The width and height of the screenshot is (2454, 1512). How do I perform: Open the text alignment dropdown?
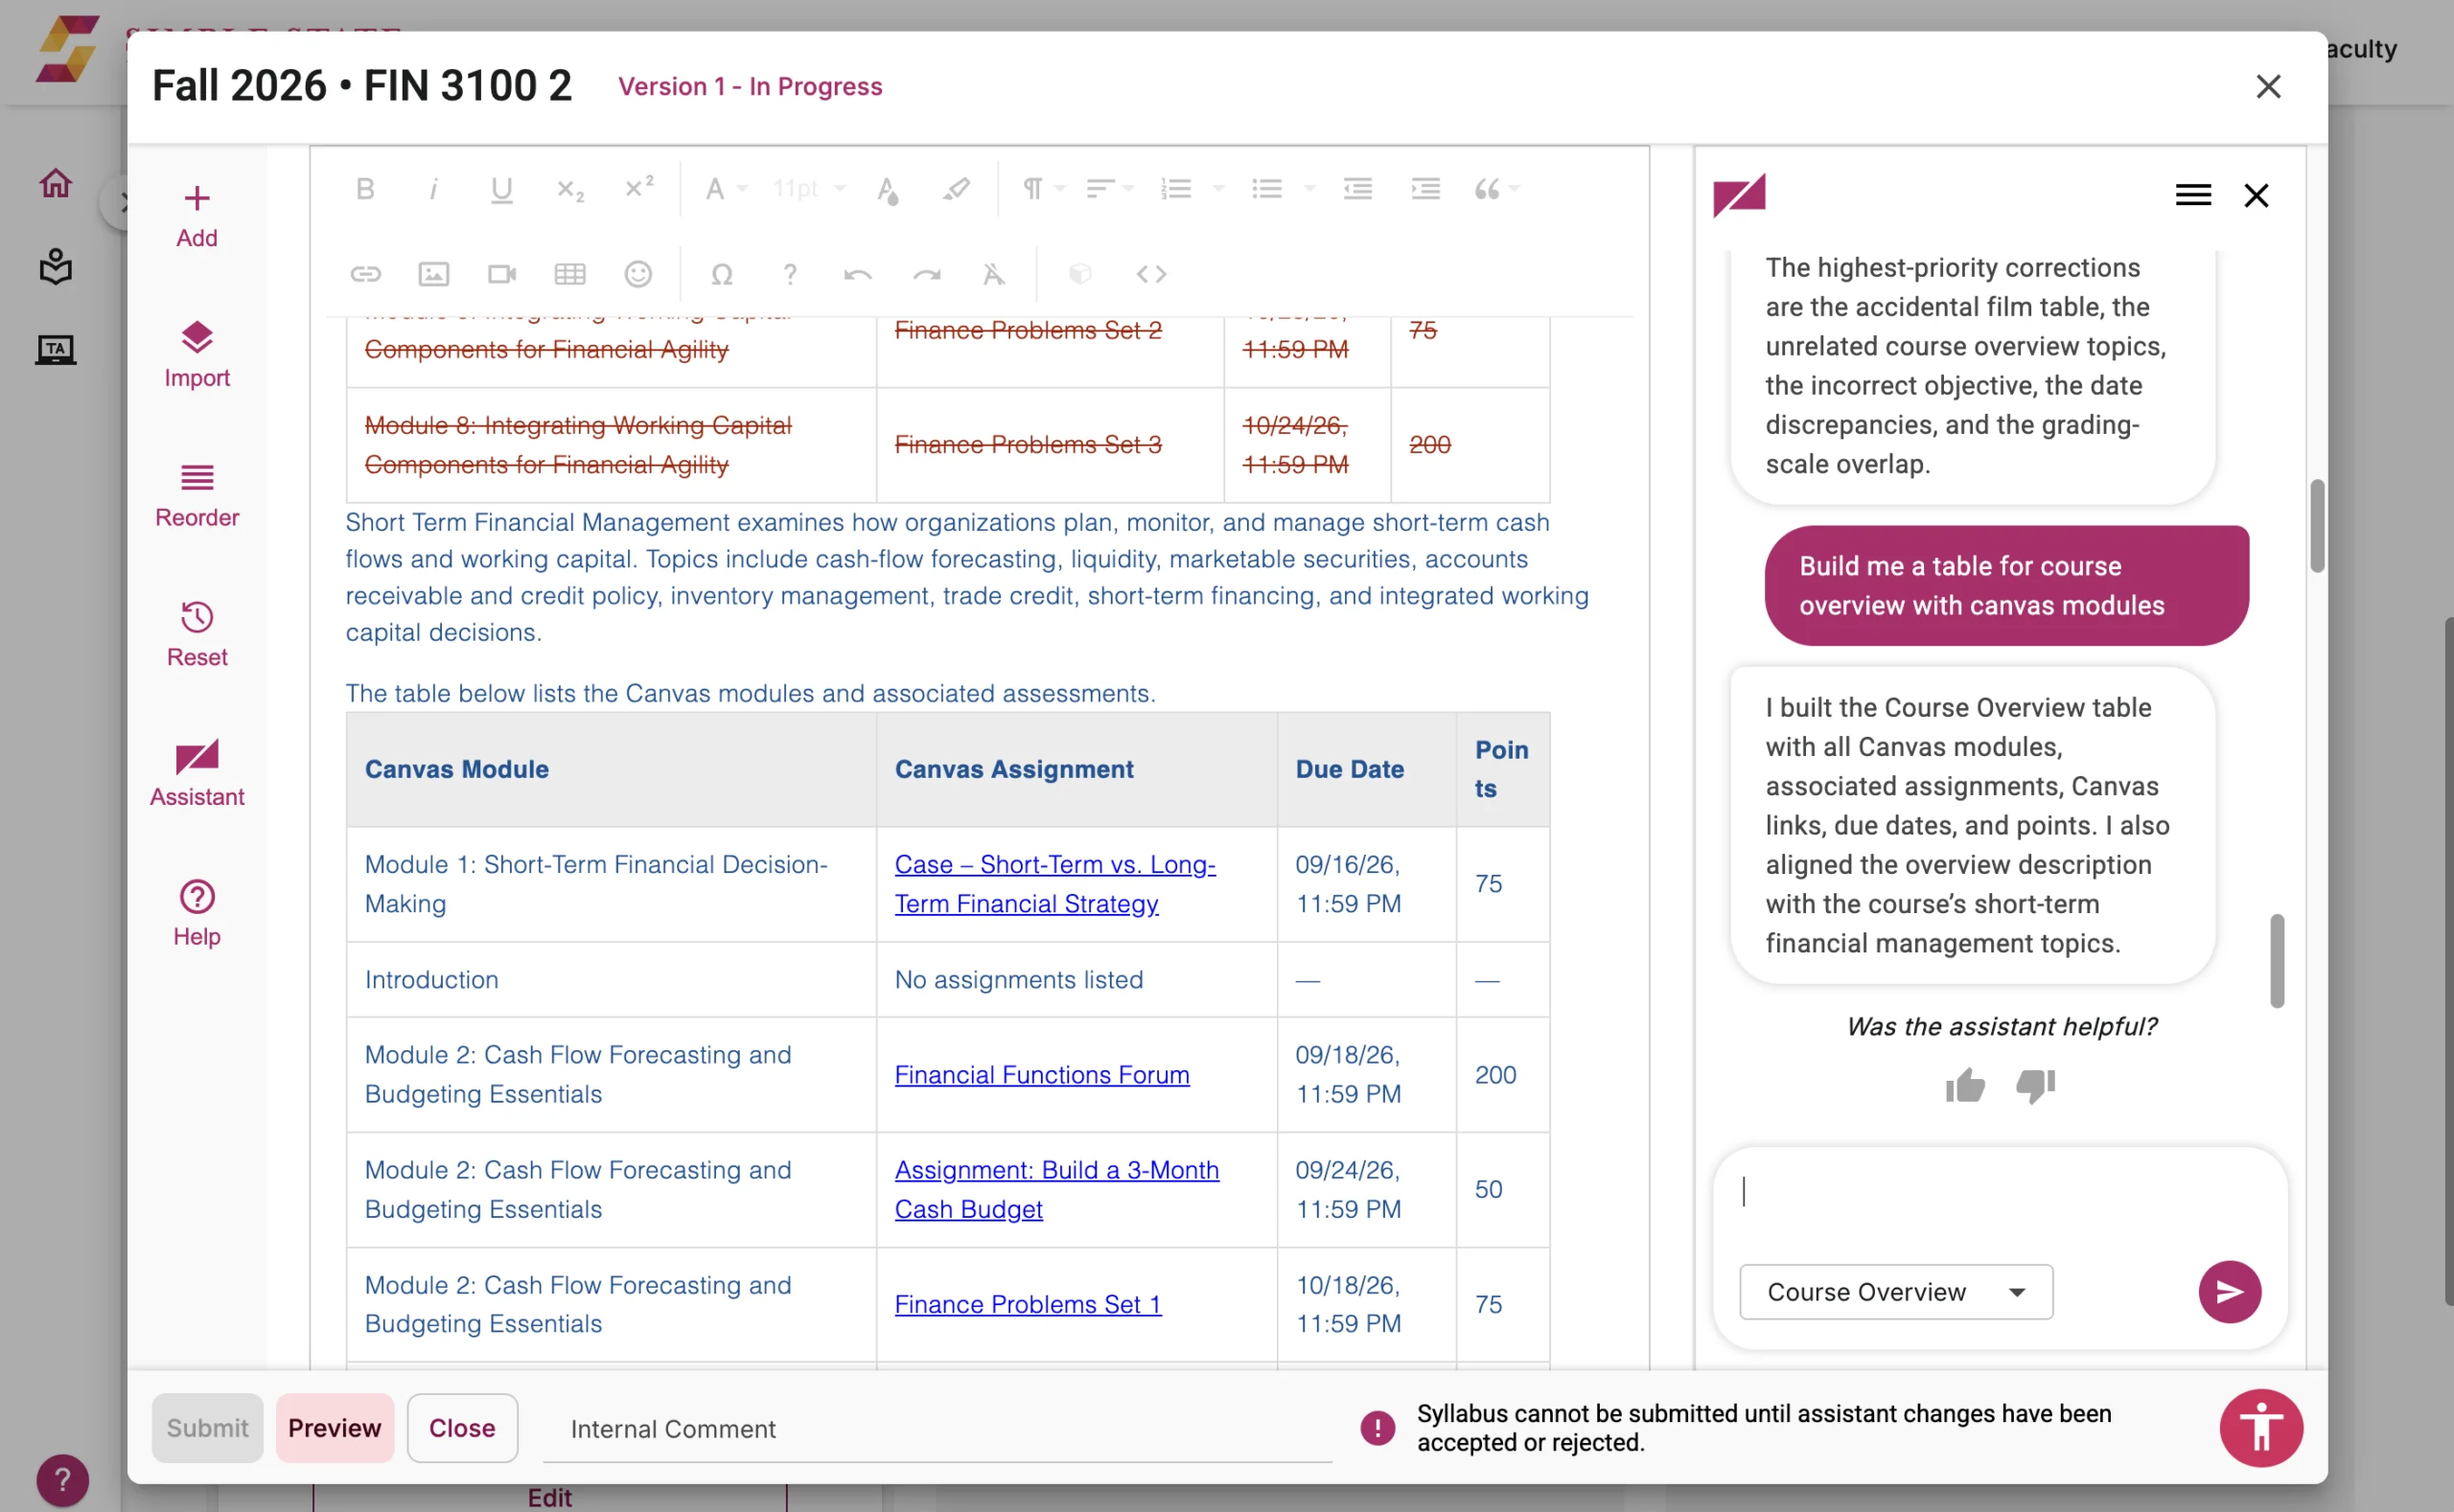1109,189
